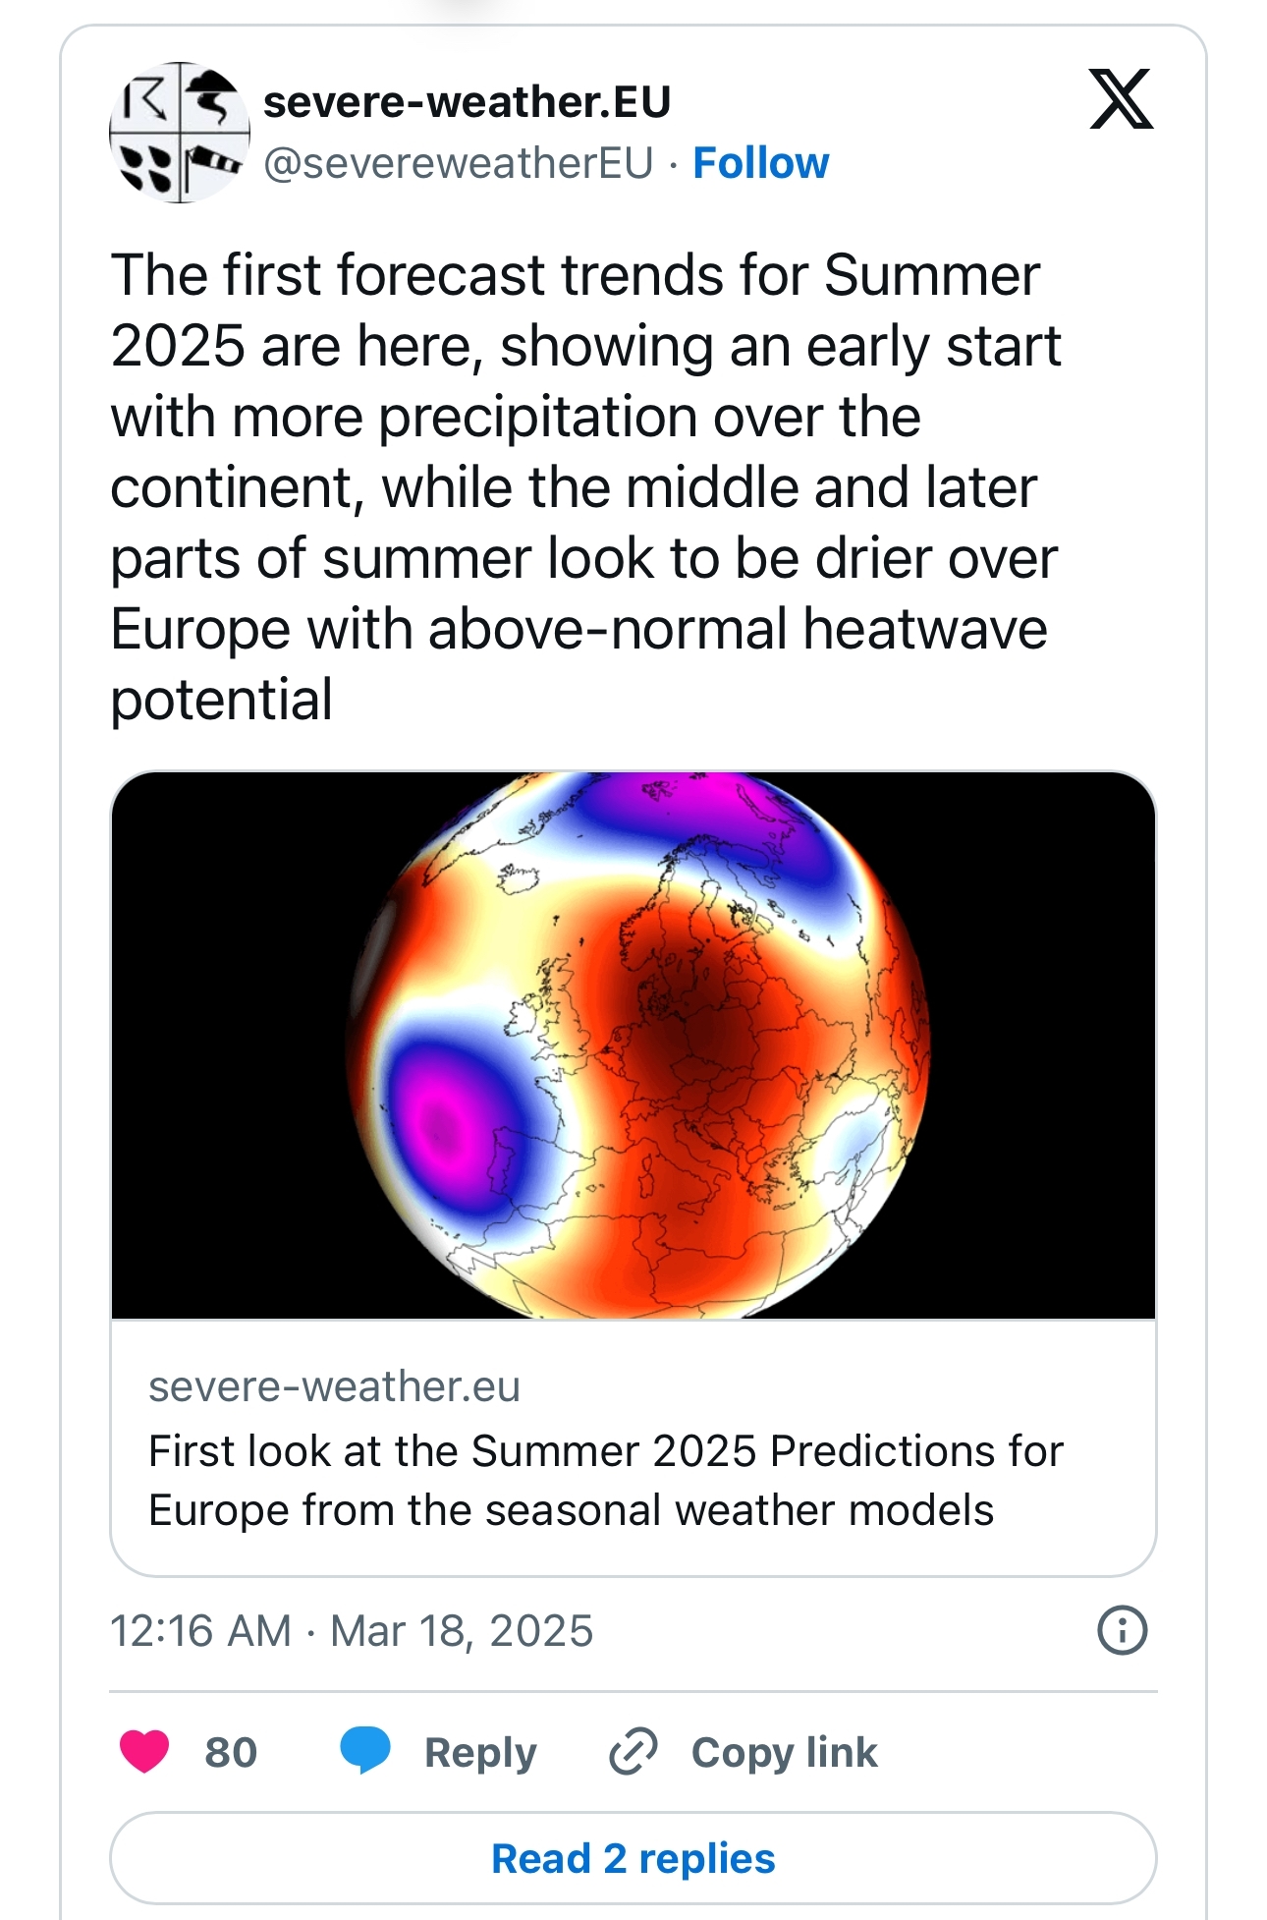1267x1920 pixels.
Task: Click the Mar 18, 2025 date
Action: 462,1631
